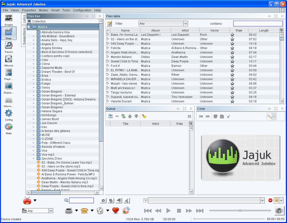
Task: Select the 'Mambo Italiano' table row
Action: [192, 57]
